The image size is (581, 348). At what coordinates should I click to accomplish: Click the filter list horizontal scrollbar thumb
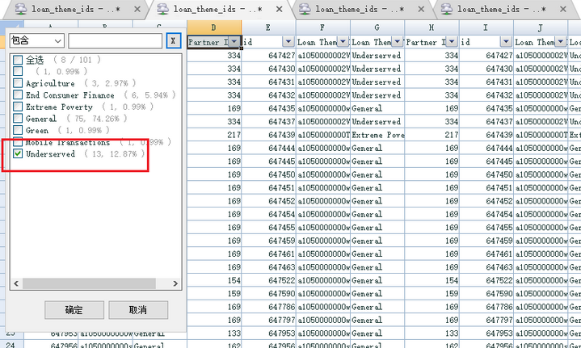(89, 283)
